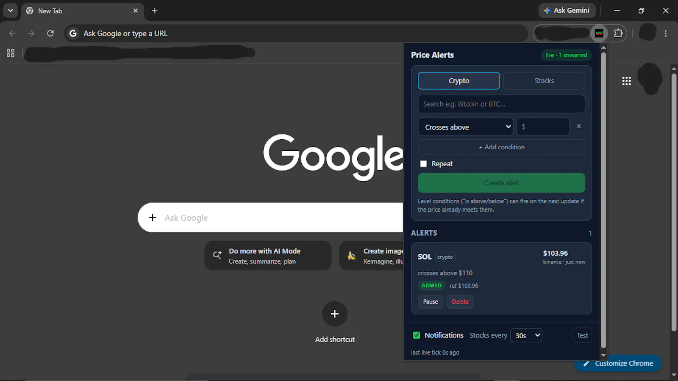
Task: Open the Price Alerts extension icon
Action: [x=599, y=33]
